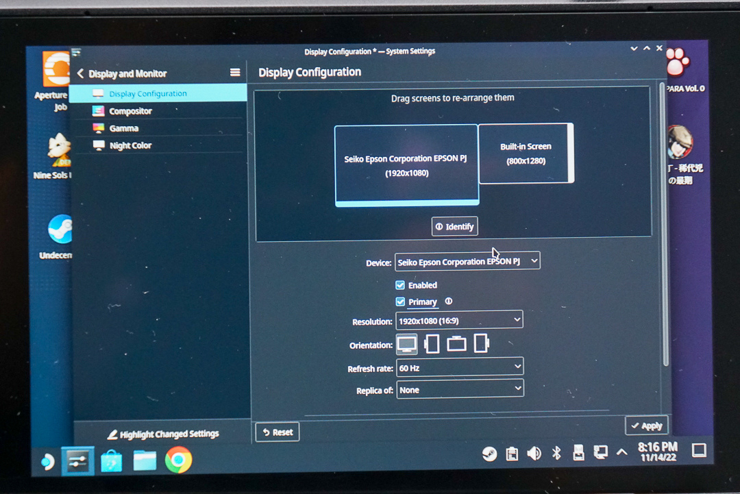Open the volume control in tray
The image size is (740, 494).
pos(534,454)
